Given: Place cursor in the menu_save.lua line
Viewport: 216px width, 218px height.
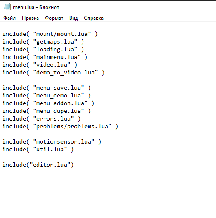Looking at the screenshot, I should click(47, 88).
